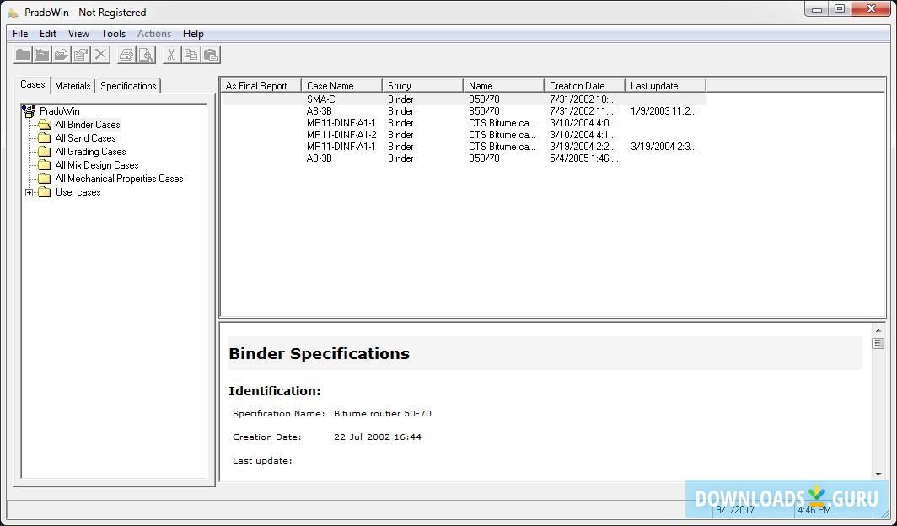
Task: Open the Help menu
Action: coord(193,34)
